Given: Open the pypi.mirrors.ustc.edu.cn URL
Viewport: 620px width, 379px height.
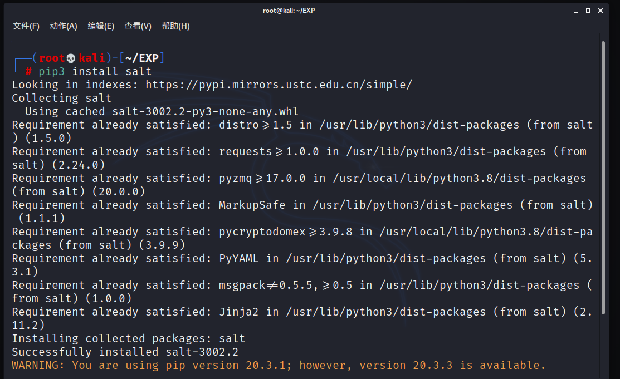Looking at the screenshot, I should coord(279,85).
